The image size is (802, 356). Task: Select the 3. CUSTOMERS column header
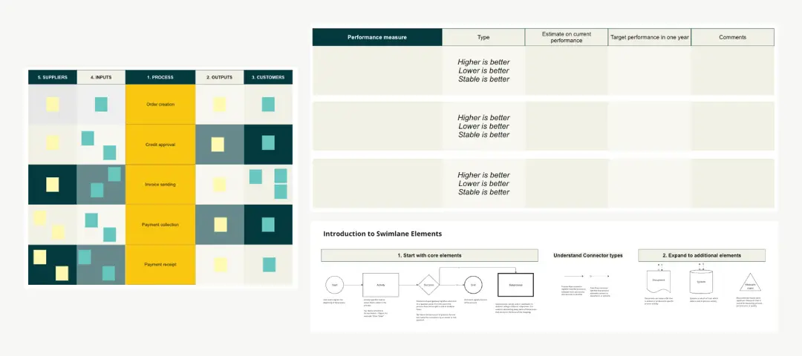tap(268, 77)
